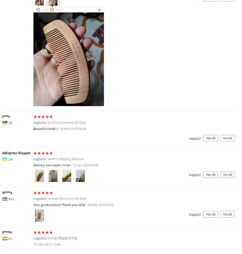The image size is (242, 254).
Task: Open first thumbnail in AliExpress Shopper's review
Action: click(x=39, y=176)
